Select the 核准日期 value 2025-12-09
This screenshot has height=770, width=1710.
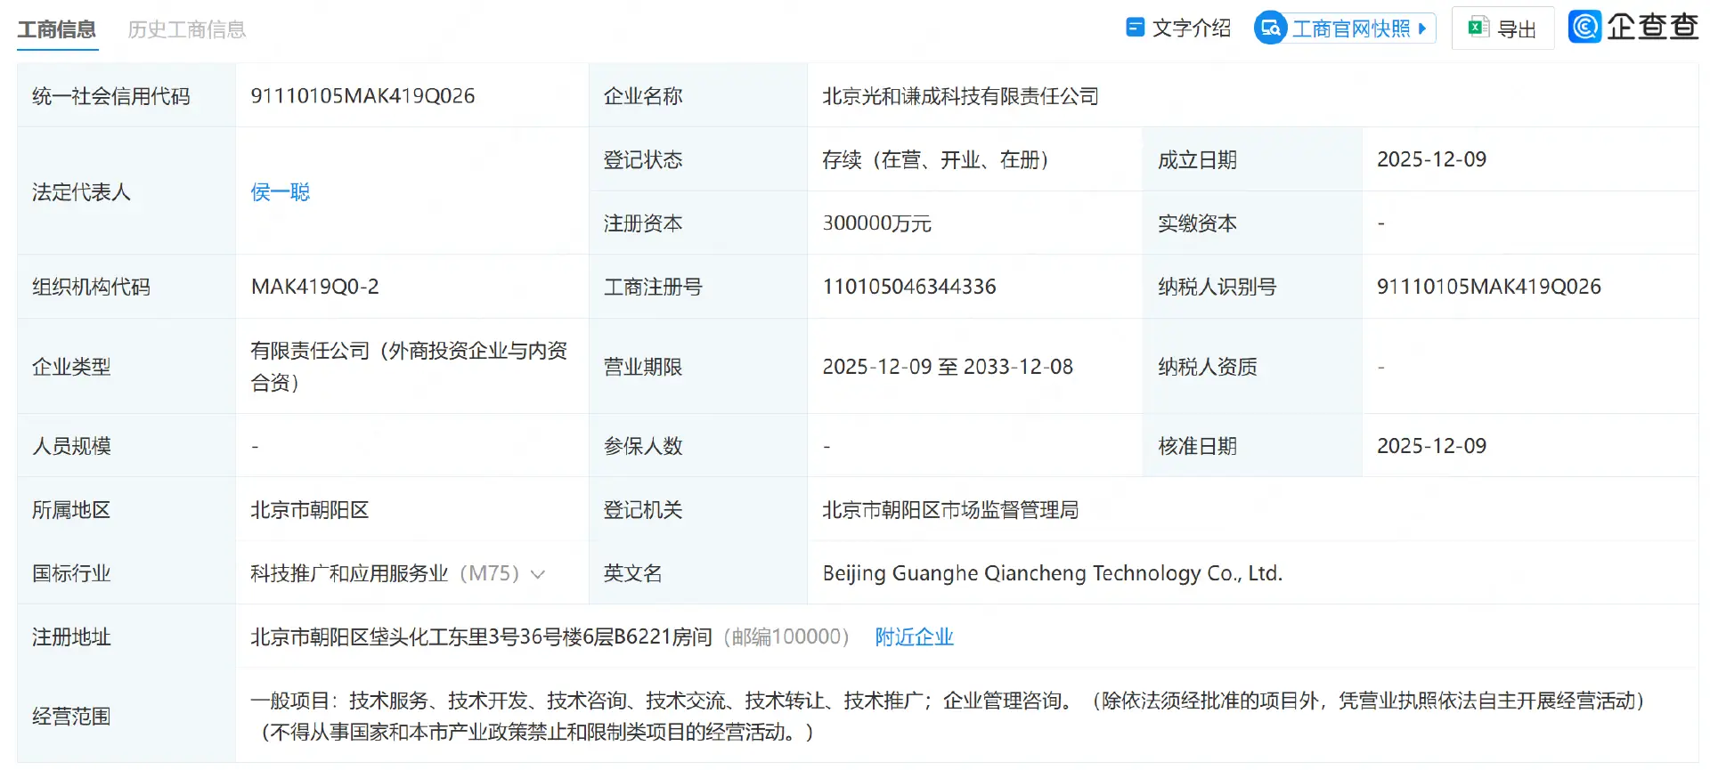[x=1432, y=446]
